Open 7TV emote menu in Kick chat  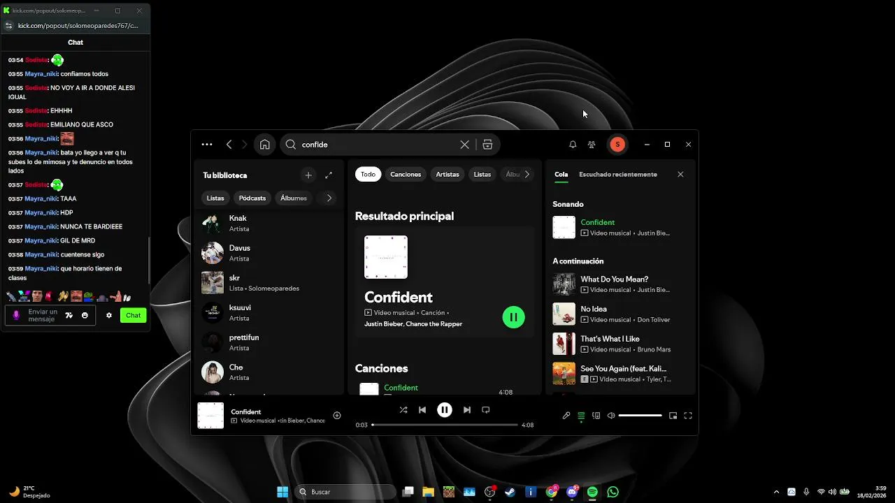click(69, 316)
